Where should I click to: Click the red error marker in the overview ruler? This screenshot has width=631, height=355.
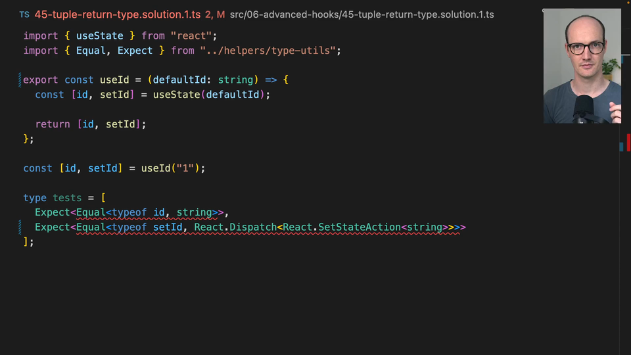tap(628, 141)
